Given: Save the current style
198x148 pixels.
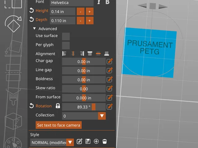Looking at the screenshot, I should click(x=88, y=141).
